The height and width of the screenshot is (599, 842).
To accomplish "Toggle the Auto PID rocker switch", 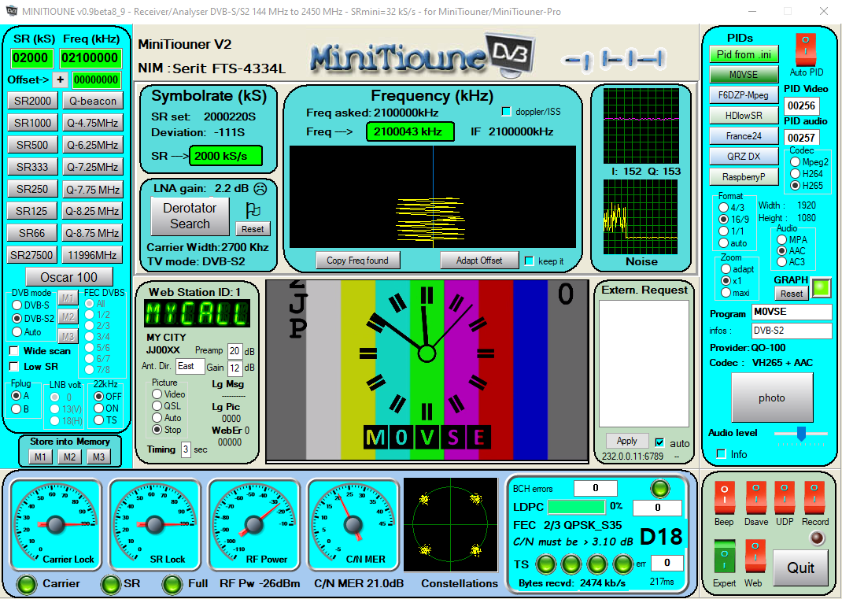I will [806, 49].
